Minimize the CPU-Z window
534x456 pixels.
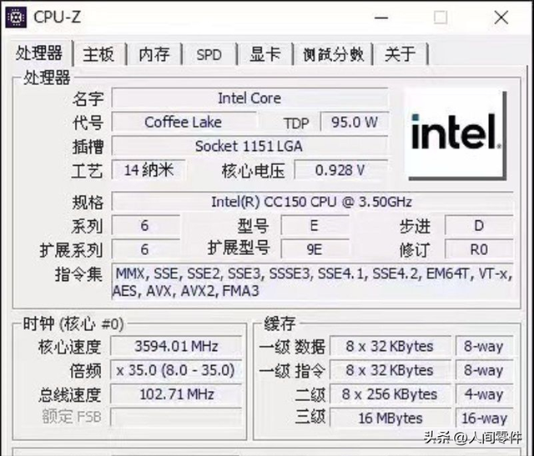(381, 18)
